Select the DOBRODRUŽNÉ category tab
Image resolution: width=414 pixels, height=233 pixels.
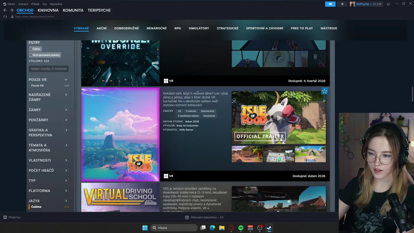point(126,28)
